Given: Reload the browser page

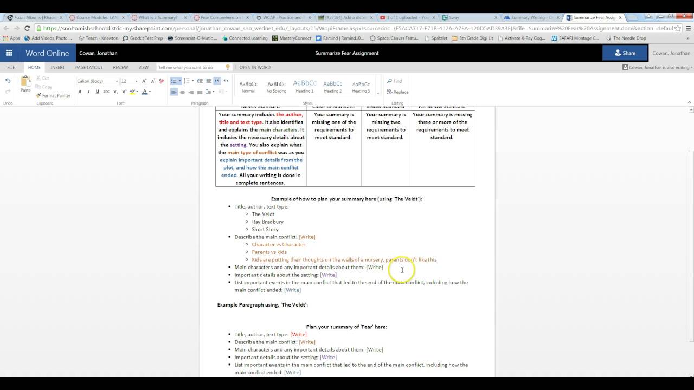Looking at the screenshot, I should point(28,29).
